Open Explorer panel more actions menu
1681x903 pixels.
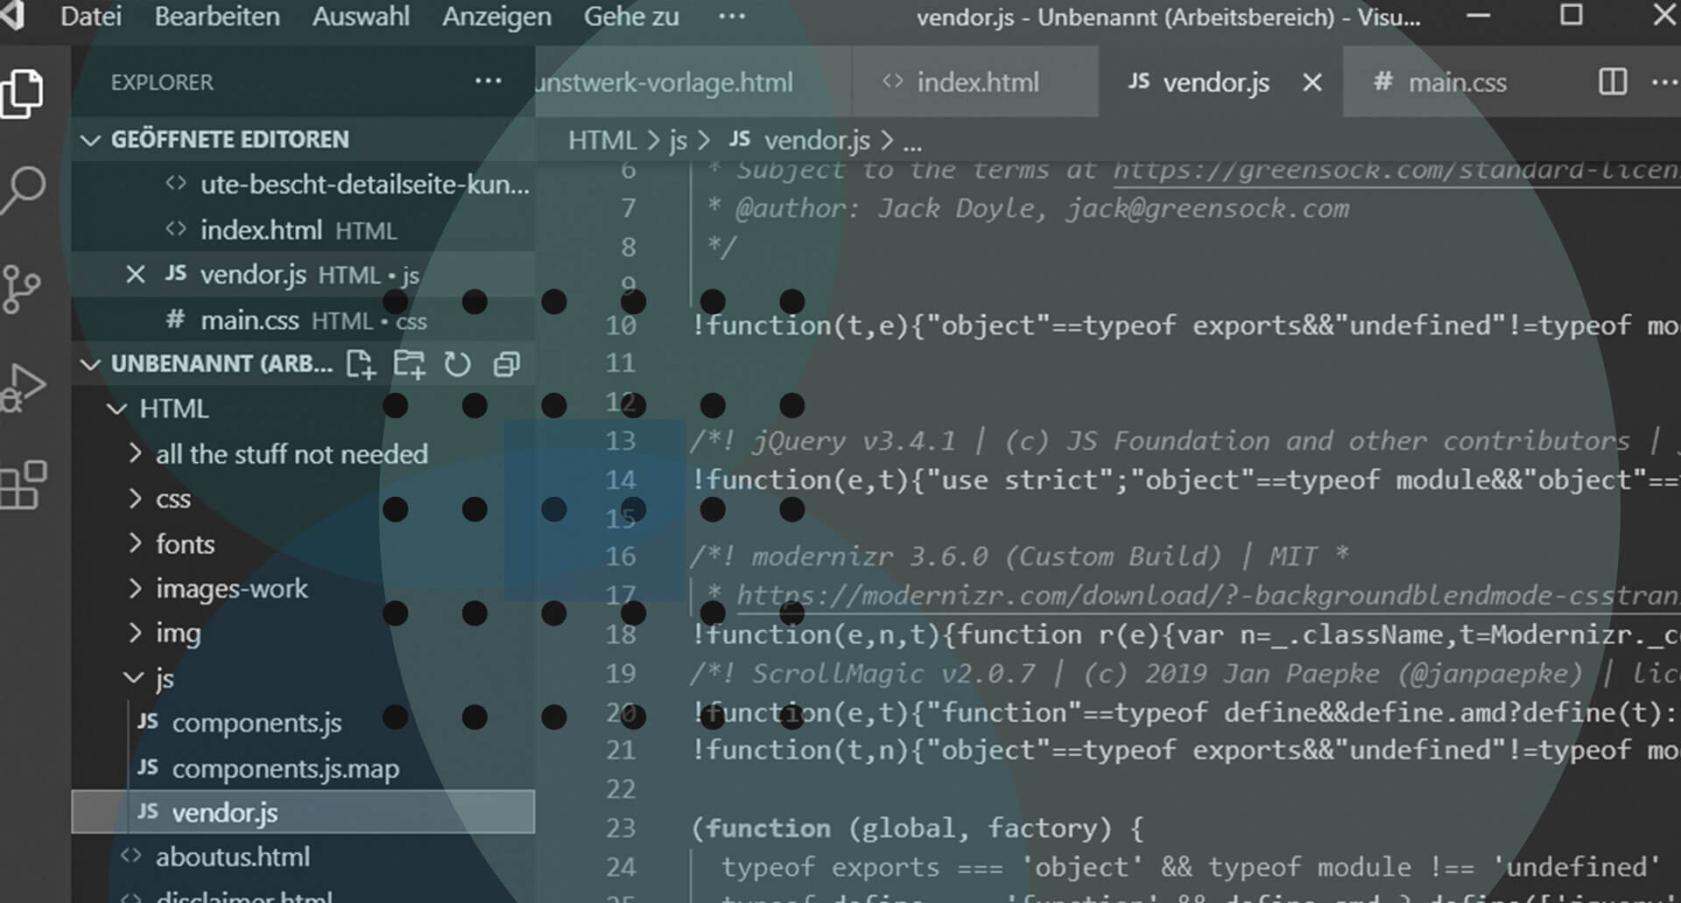[x=488, y=81]
